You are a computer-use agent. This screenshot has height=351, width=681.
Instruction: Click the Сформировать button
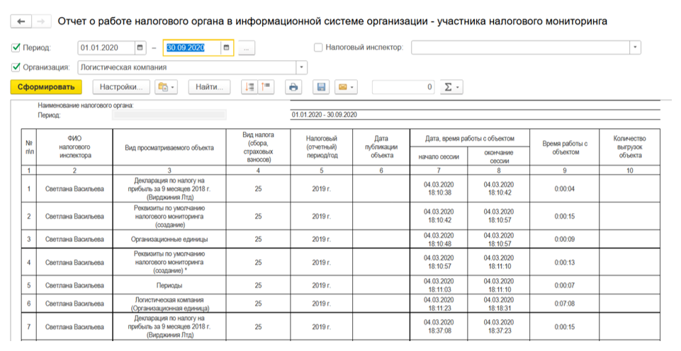pos(46,87)
